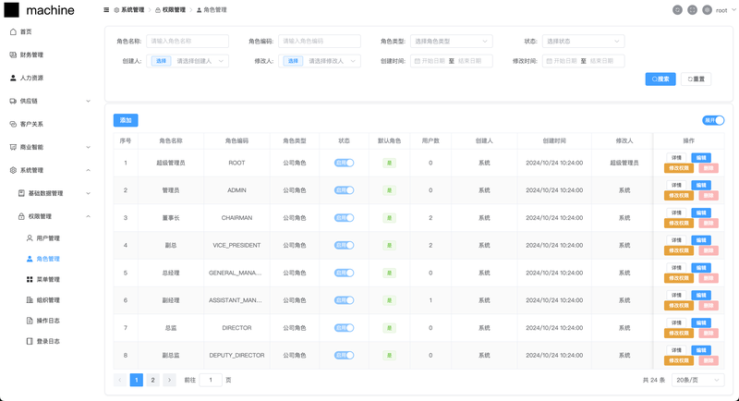The width and height of the screenshot is (739, 401).
Task: Click the home icon beside 首页
Action: click(13, 31)
